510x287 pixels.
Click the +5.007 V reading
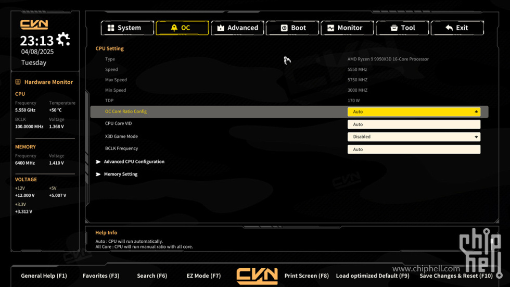[58, 195]
